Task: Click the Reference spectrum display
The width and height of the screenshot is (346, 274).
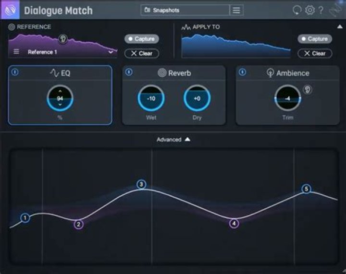Action: (62, 46)
